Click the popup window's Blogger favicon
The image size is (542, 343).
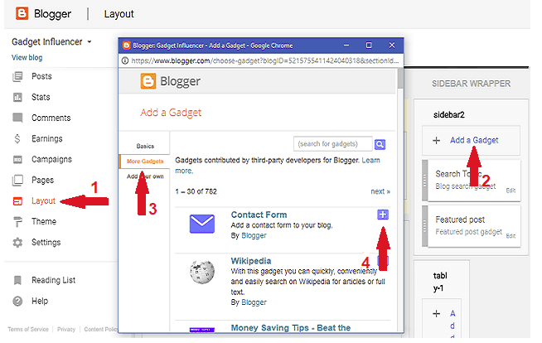tap(127, 46)
